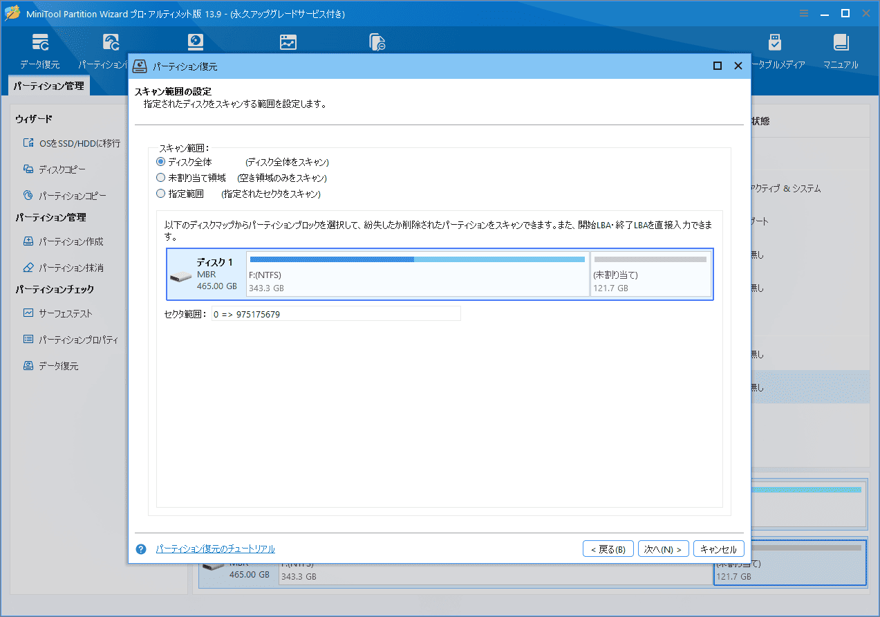Click the パーティションチェック section header

tap(55, 289)
